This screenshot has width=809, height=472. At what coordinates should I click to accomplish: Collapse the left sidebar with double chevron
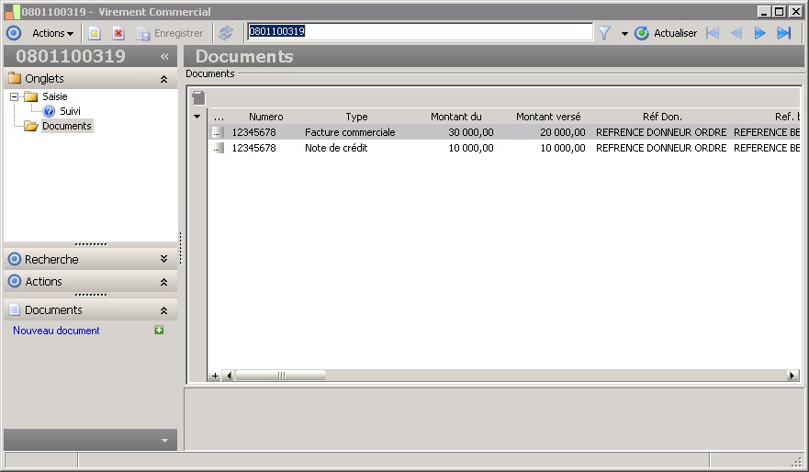pyautogui.click(x=164, y=56)
